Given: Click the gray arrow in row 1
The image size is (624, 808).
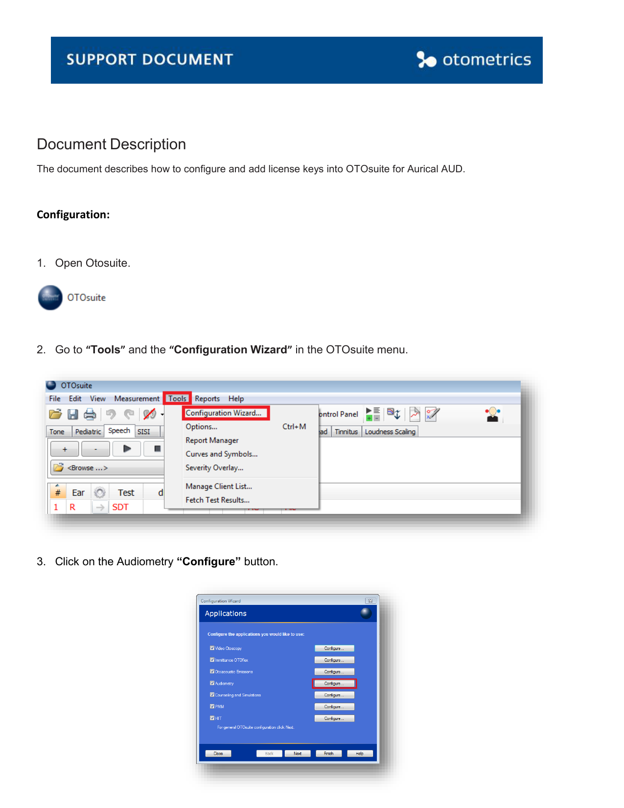Looking at the screenshot, I should click(x=100, y=507).
